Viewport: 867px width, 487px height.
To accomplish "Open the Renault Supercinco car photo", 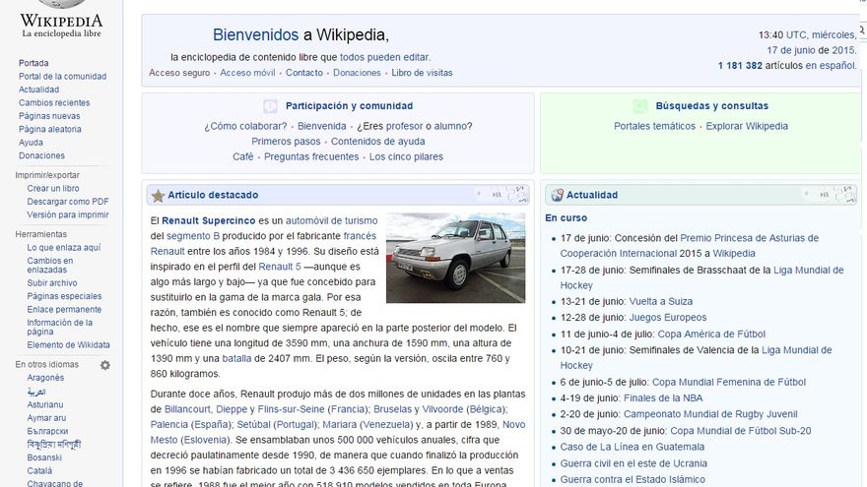I will 455,258.
